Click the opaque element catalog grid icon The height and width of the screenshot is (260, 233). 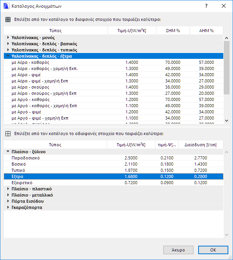click(8, 133)
